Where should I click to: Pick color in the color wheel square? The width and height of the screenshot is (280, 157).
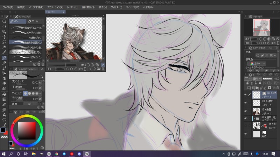[x=27, y=131]
